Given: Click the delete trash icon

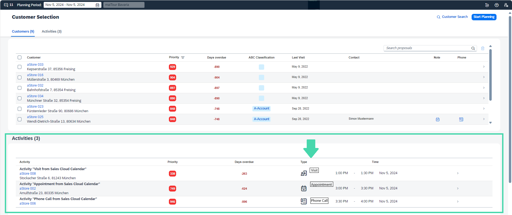Looking at the screenshot, I should 483,48.
